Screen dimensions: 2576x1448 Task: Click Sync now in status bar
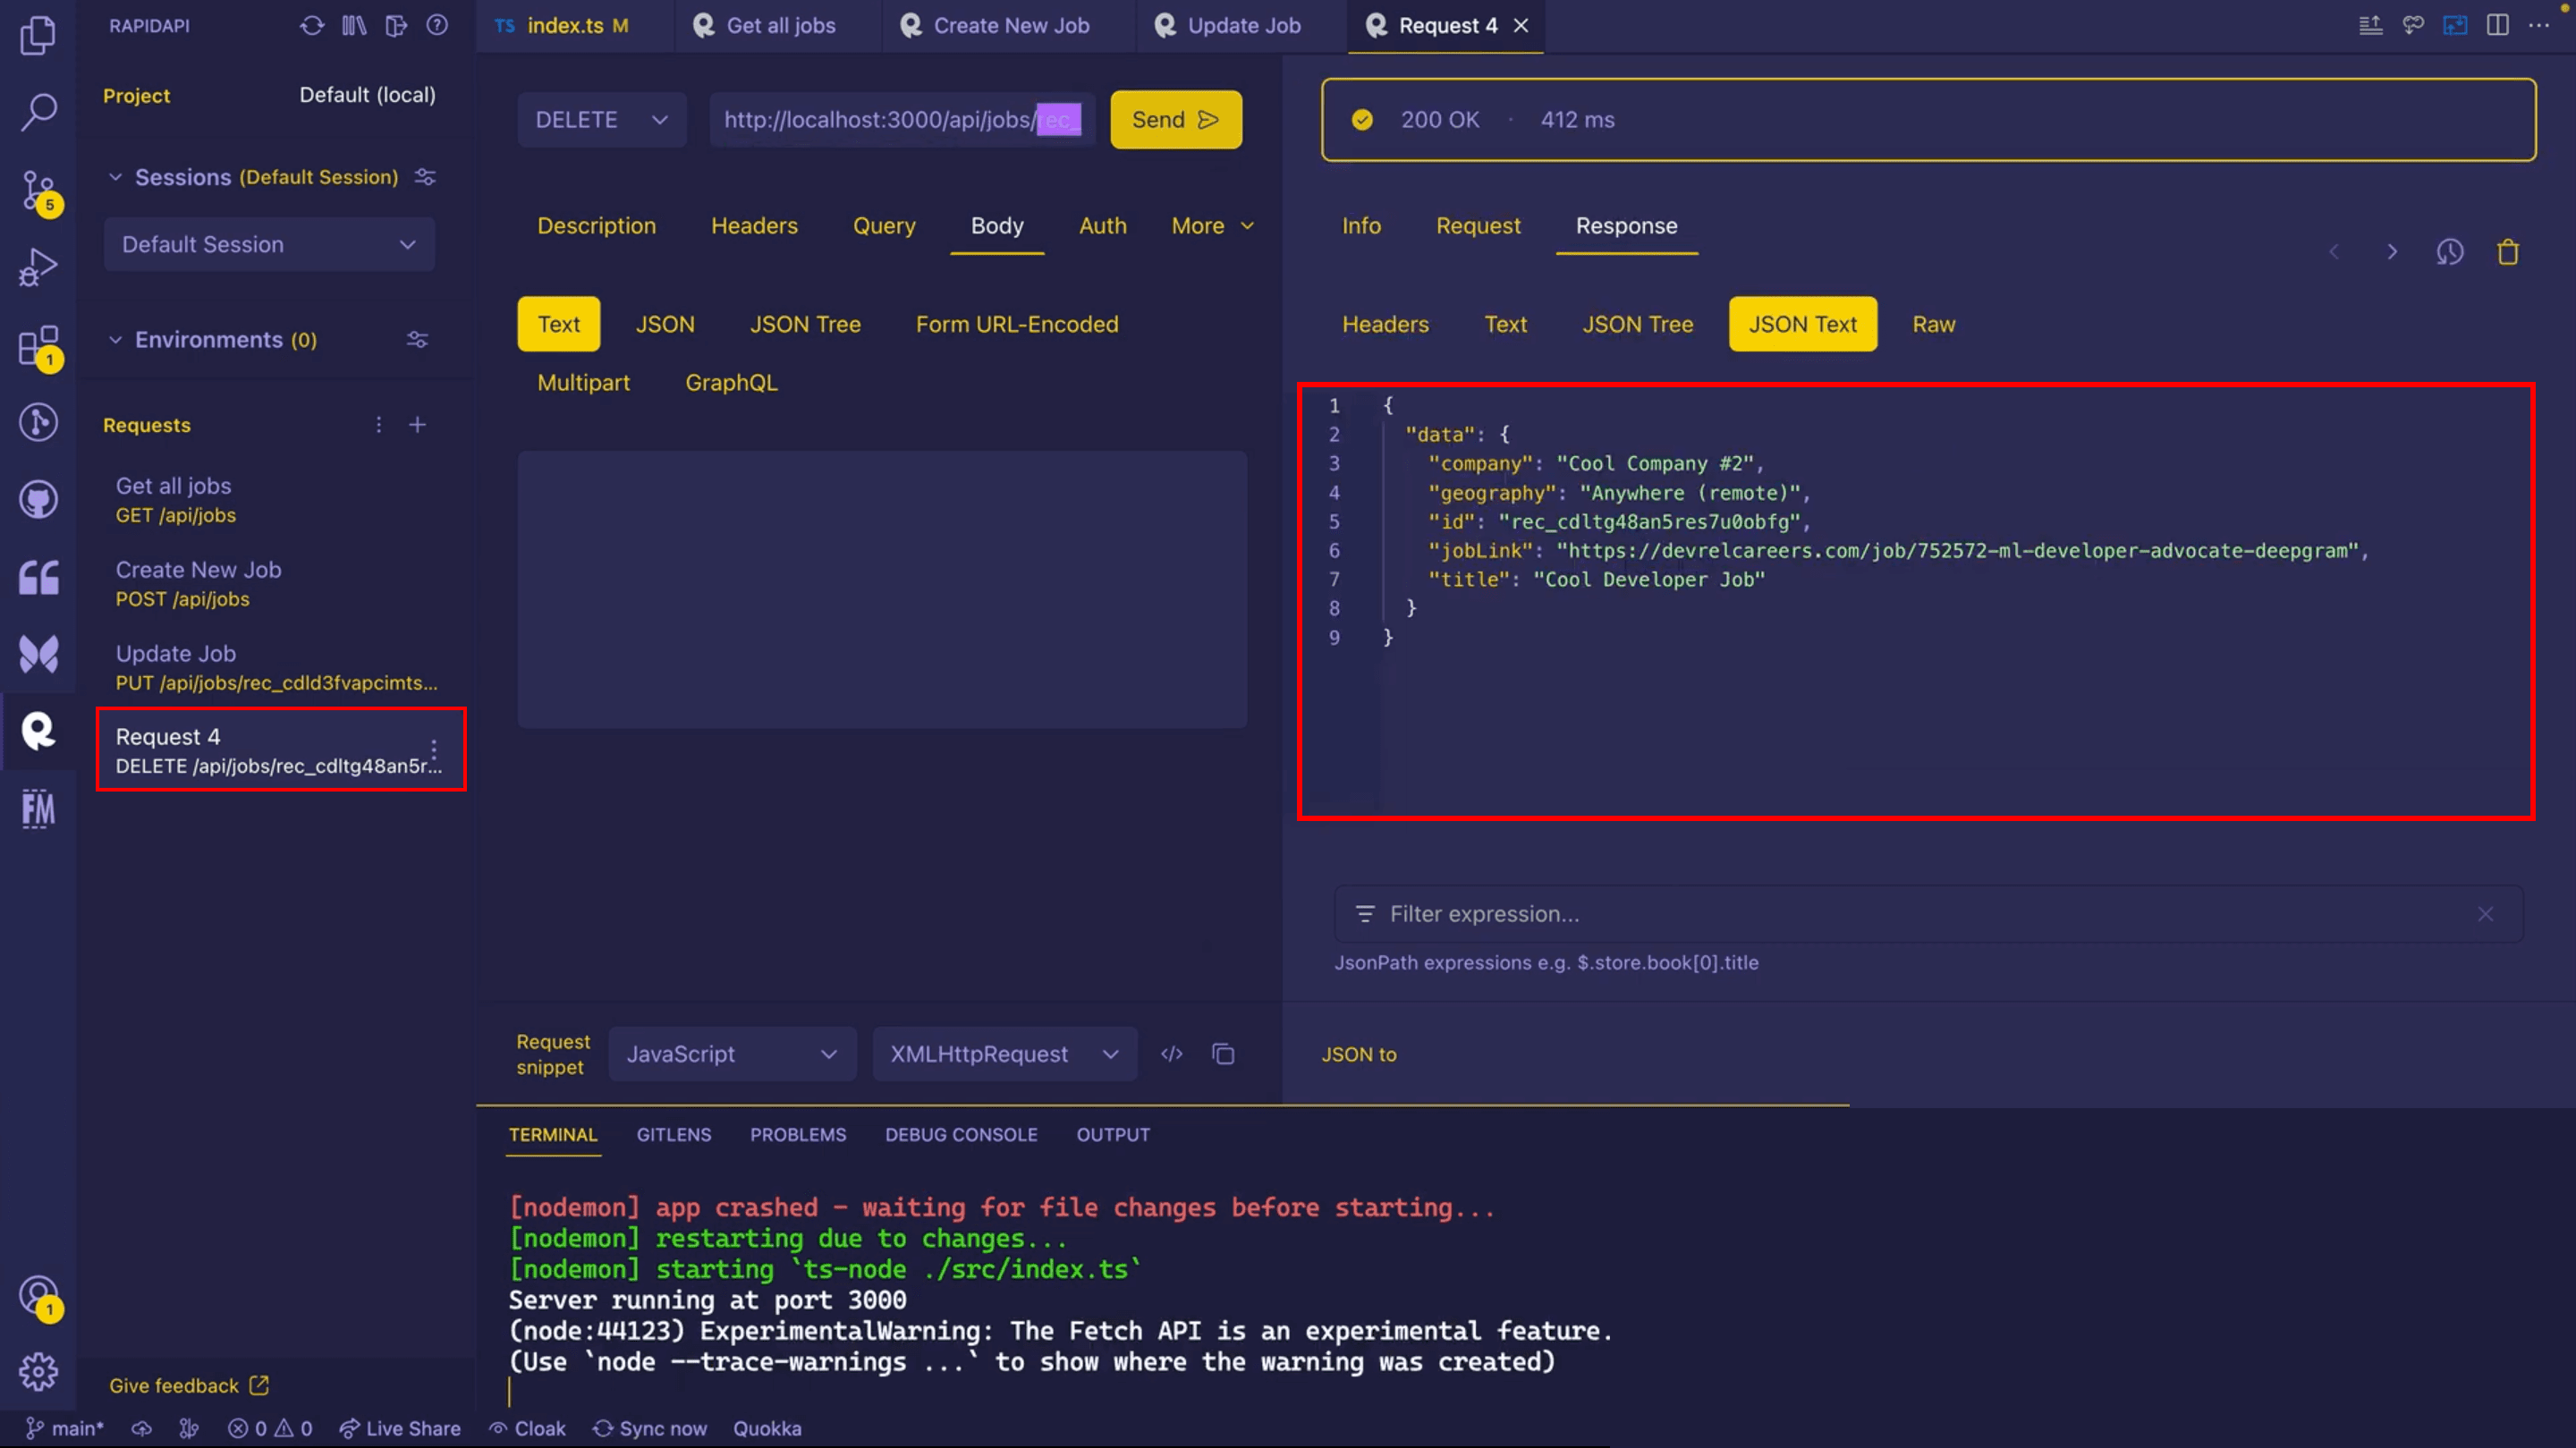[650, 1429]
